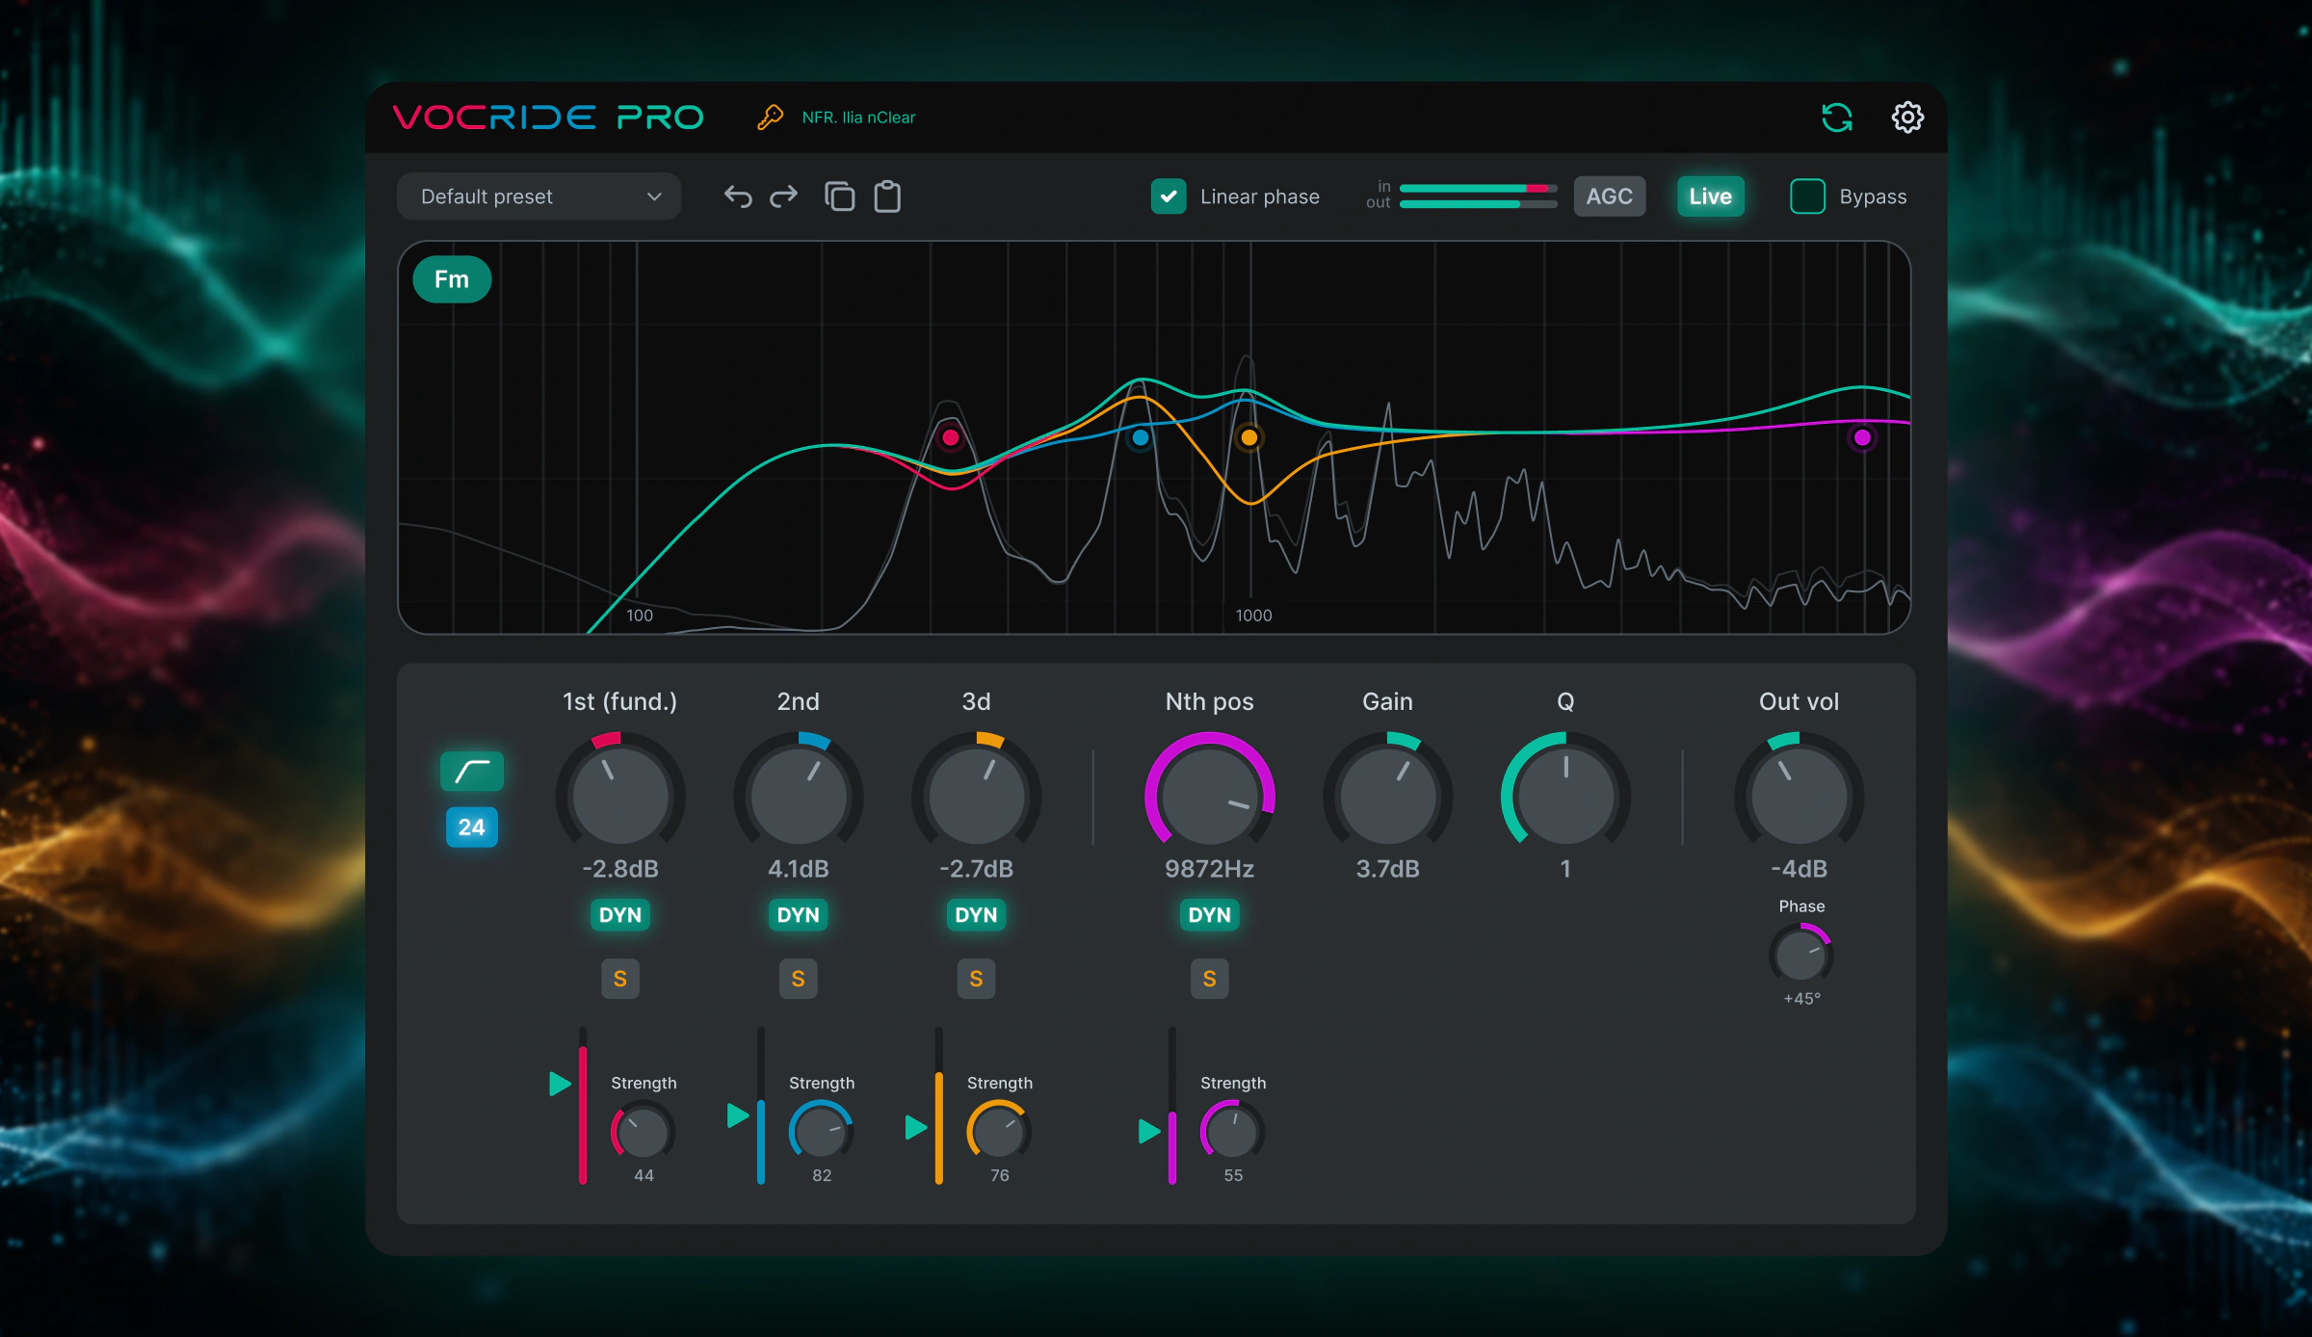Click the 9872Hz value
The height and width of the screenshot is (1337, 2312).
(x=1209, y=869)
